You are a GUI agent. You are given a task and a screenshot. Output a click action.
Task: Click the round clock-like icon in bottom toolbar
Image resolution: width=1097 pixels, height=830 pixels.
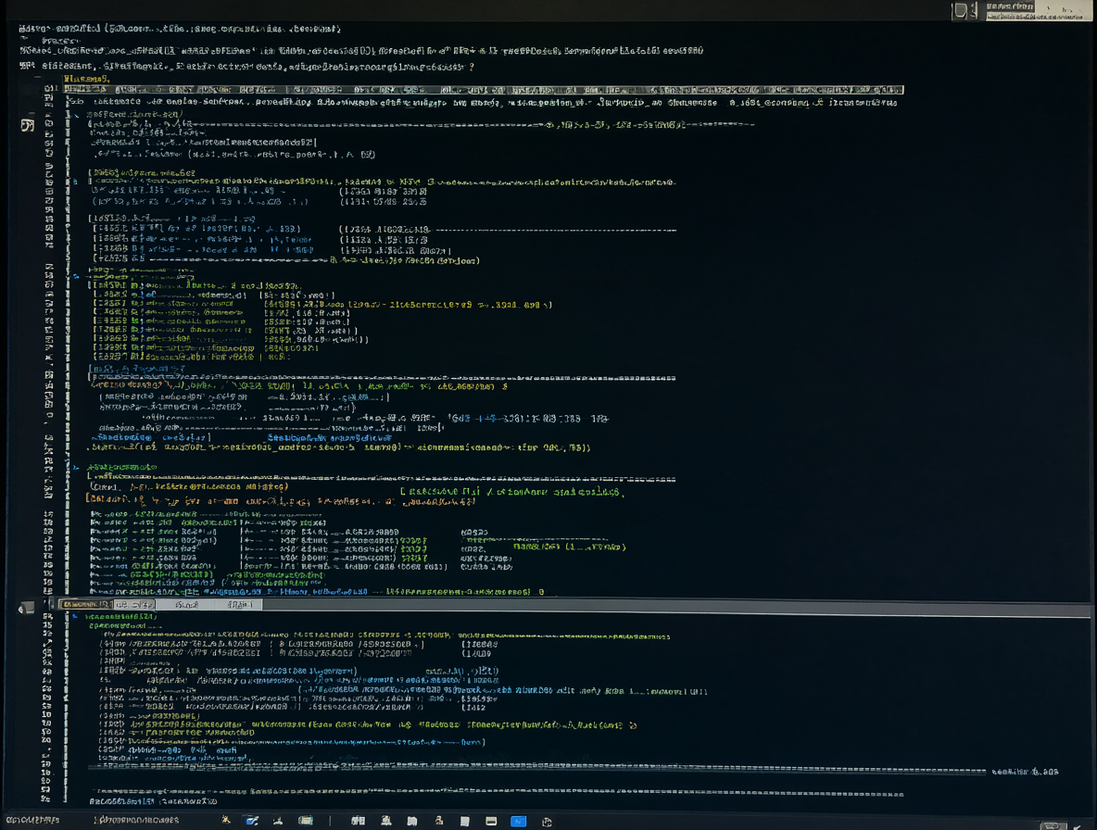(x=547, y=822)
